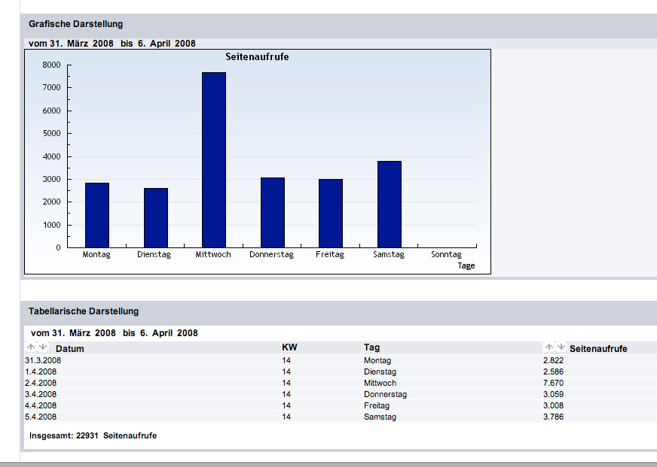Select the 2.4.2008 date cell
The width and height of the screenshot is (657, 467).
(x=41, y=383)
